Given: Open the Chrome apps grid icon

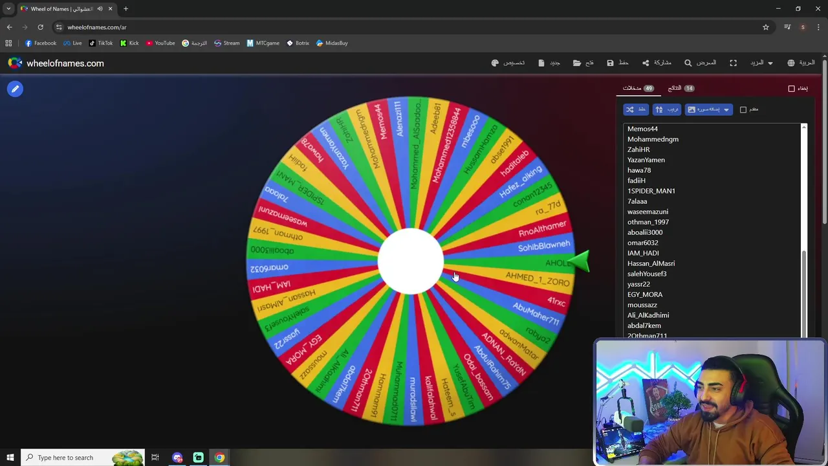Looking at the screenshot, I should coord(8,43).
